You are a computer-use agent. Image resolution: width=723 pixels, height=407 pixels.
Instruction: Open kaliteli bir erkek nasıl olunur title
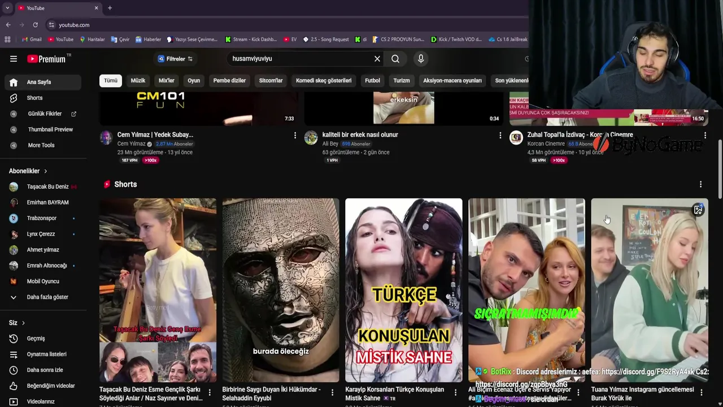point(360,135)
